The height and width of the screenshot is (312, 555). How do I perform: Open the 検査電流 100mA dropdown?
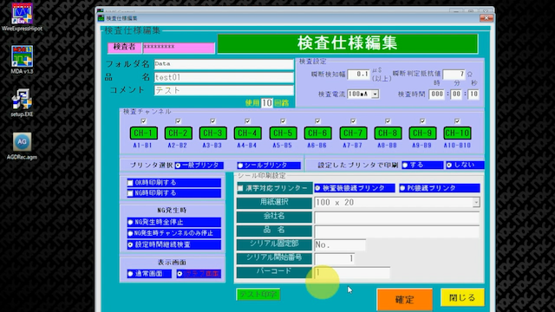click(x=375, y=94)
